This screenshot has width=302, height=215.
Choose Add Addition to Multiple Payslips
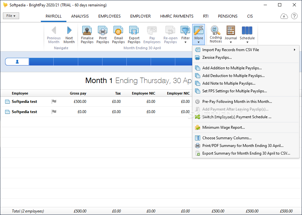point(246,68)
